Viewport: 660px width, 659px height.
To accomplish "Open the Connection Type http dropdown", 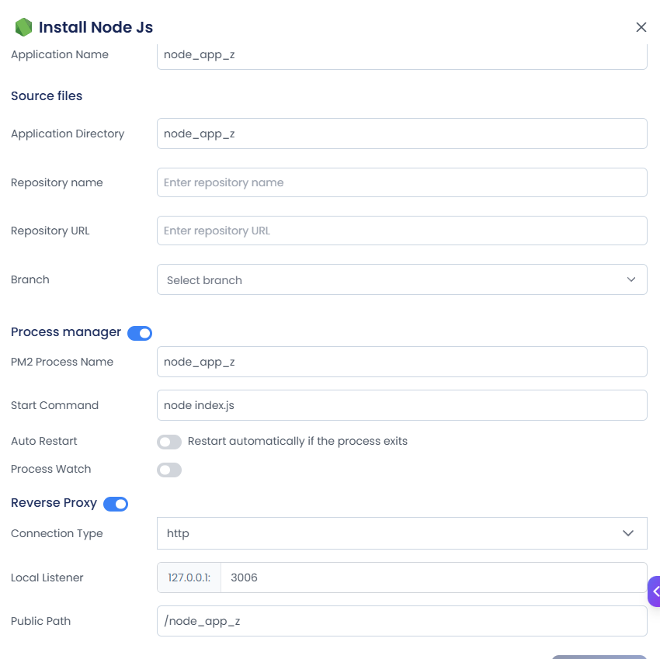I will pos(402,533).
